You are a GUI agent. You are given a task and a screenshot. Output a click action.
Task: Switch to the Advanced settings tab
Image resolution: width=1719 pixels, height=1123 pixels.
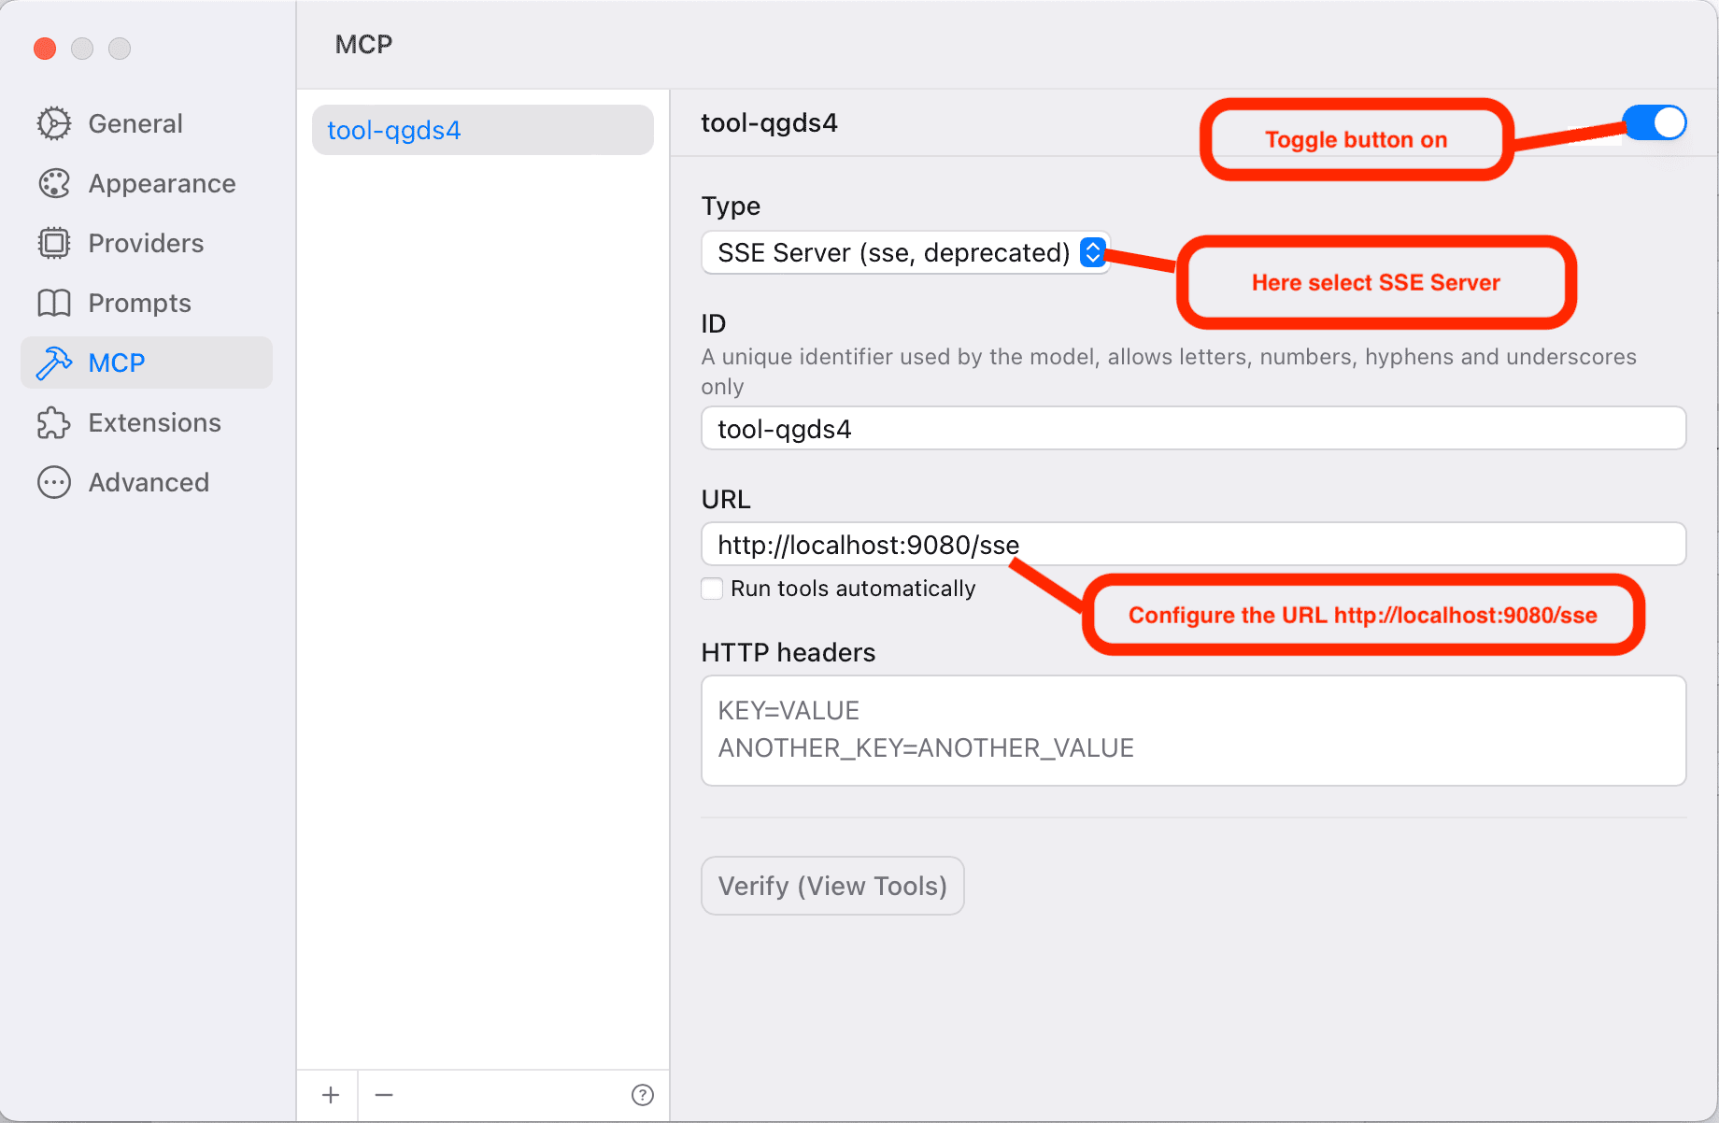(149, 482)
